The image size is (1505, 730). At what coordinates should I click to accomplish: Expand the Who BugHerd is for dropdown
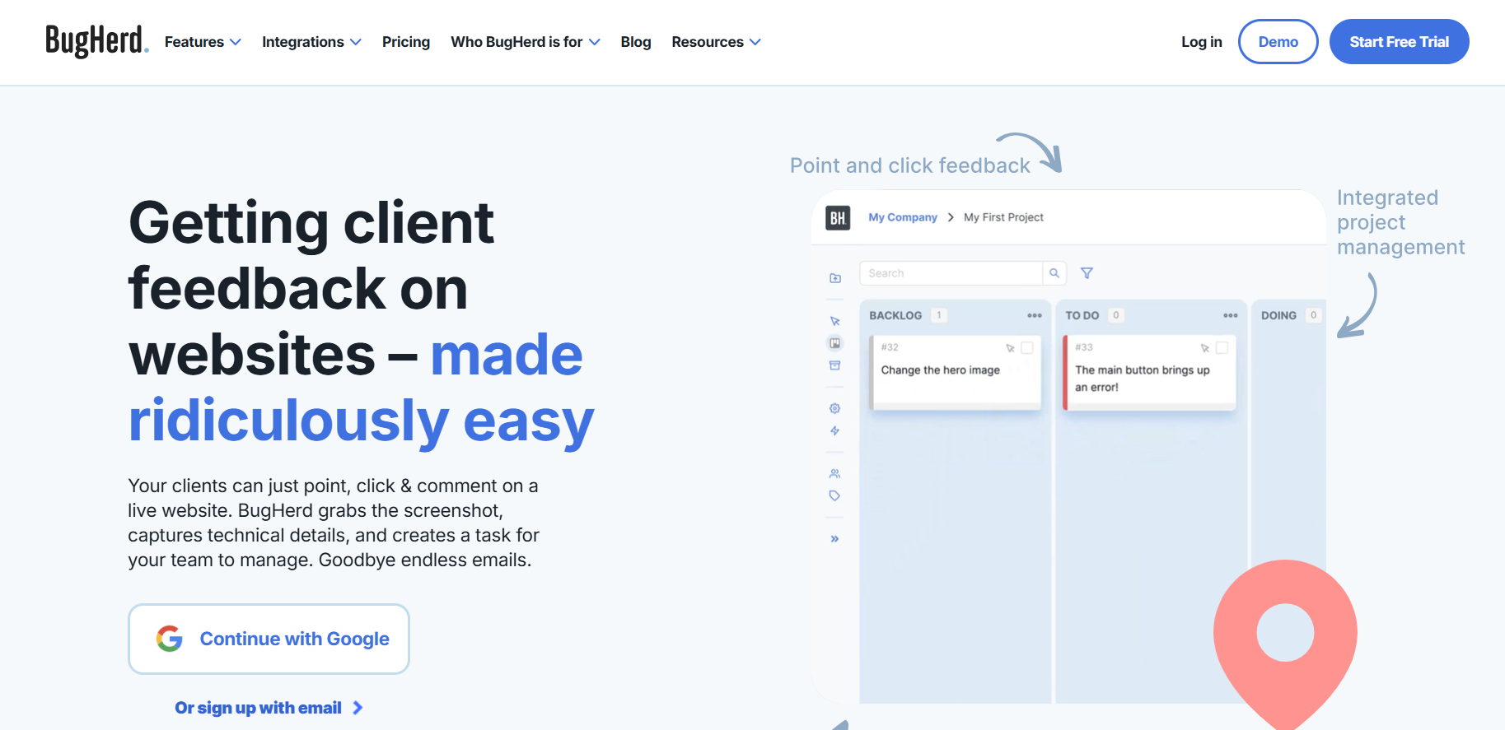(526, 42)
